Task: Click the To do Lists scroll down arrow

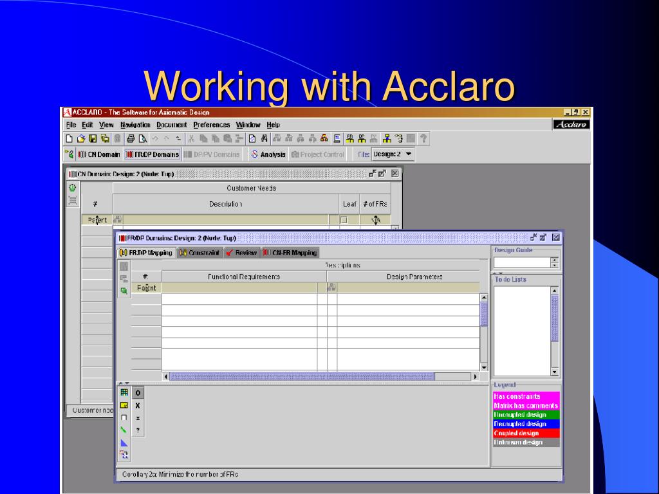Action: [555, 372]
